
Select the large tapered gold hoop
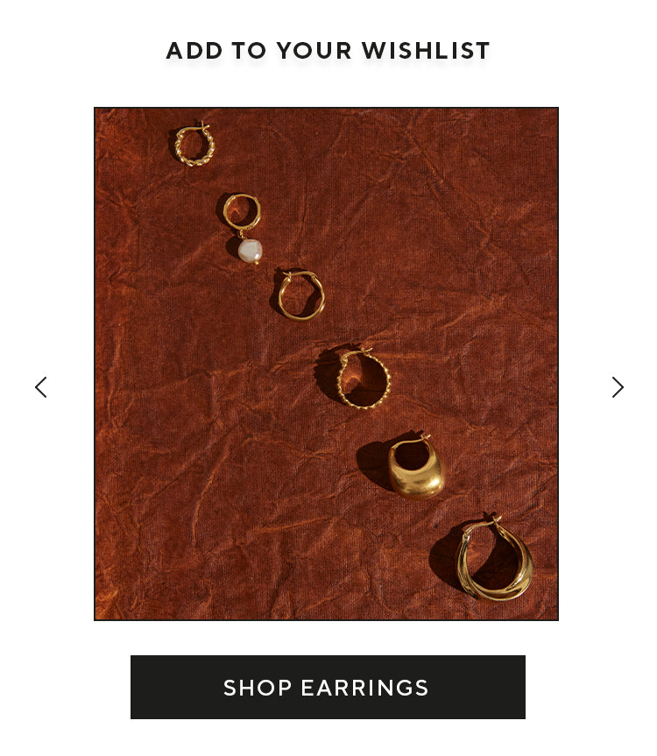[x=495, y=559]
